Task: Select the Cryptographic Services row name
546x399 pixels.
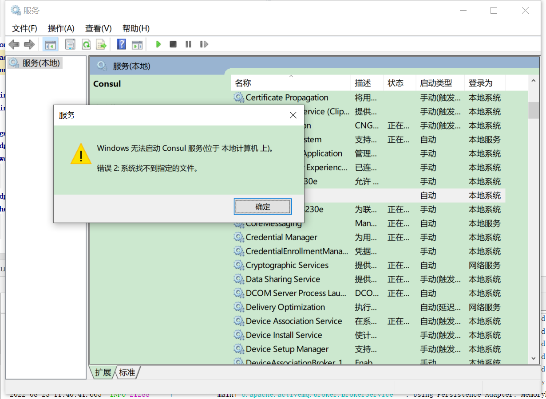Action: (287, 265)
